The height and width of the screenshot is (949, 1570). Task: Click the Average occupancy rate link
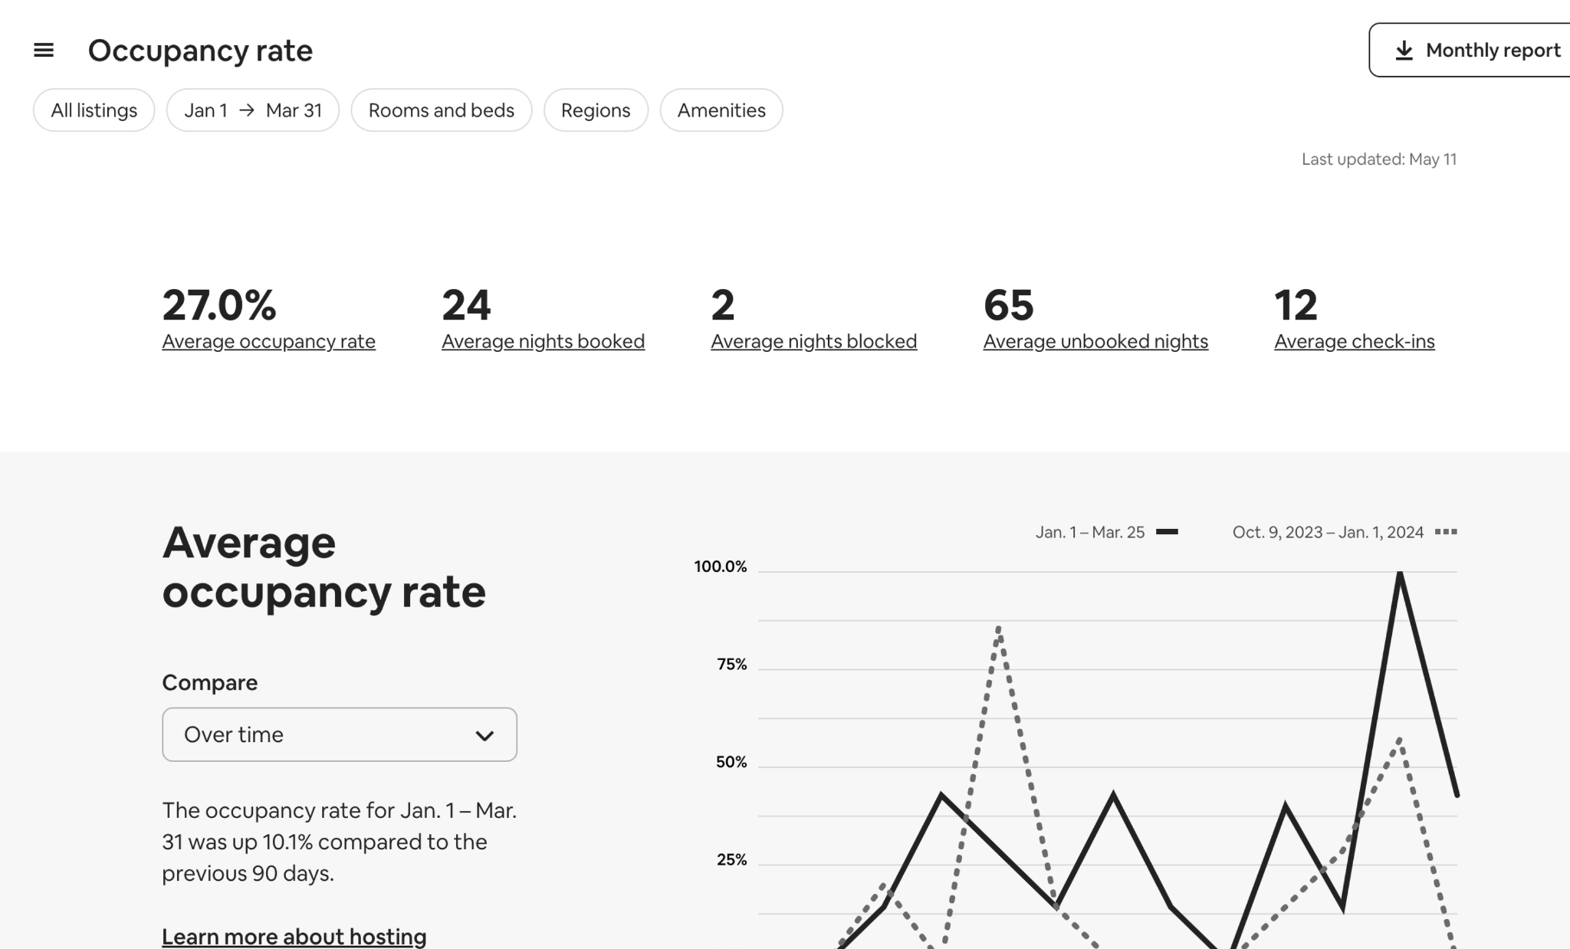(x=268, y=342)
